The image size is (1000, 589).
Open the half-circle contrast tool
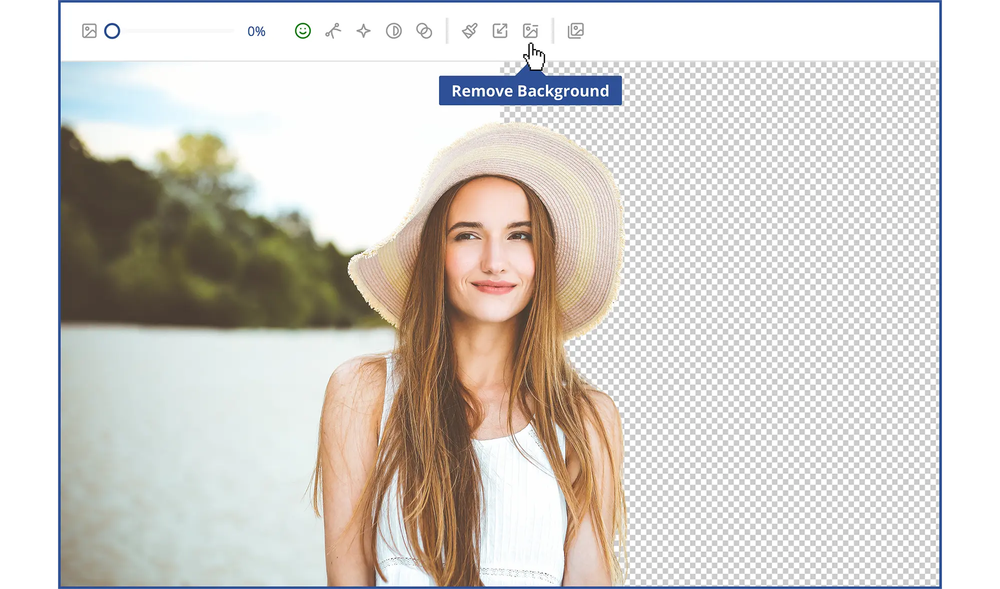pyautogui.click(x=393, y=31)
